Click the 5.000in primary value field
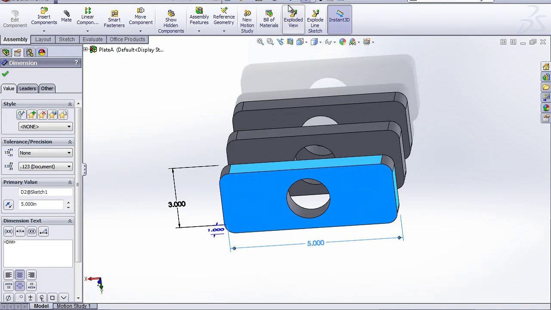Viewport: 551px width, 310px height. pyautogui.click(x=41, y=204)
